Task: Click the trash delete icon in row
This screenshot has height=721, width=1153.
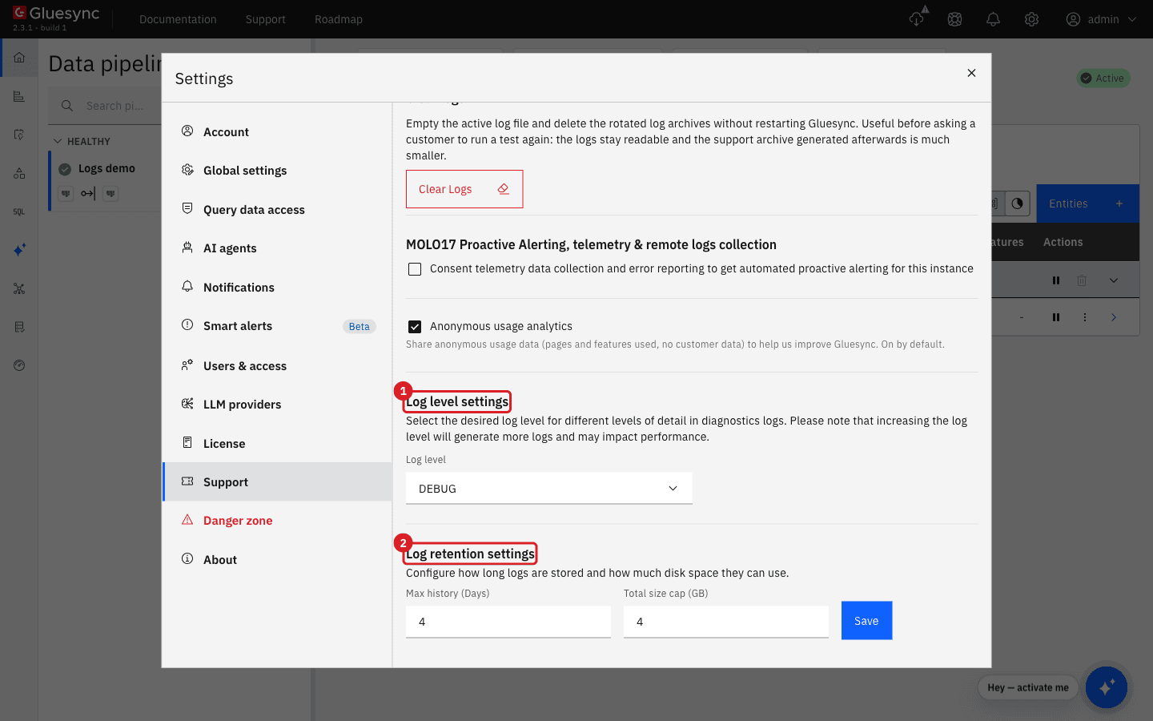Action: coord(1082,280)
